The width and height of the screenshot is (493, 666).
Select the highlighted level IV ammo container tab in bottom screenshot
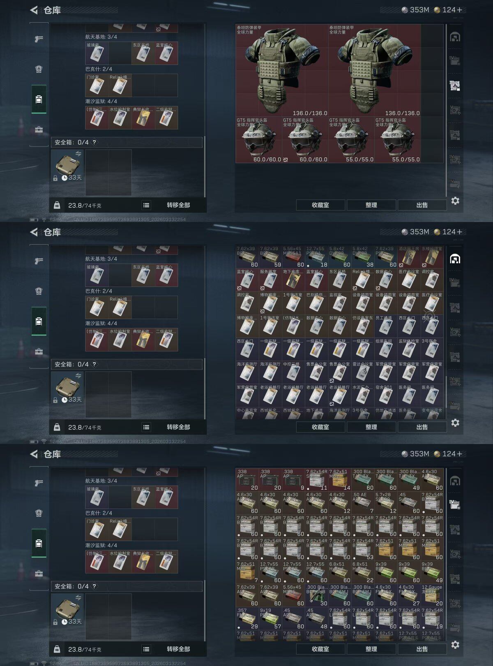coord(455,504)
